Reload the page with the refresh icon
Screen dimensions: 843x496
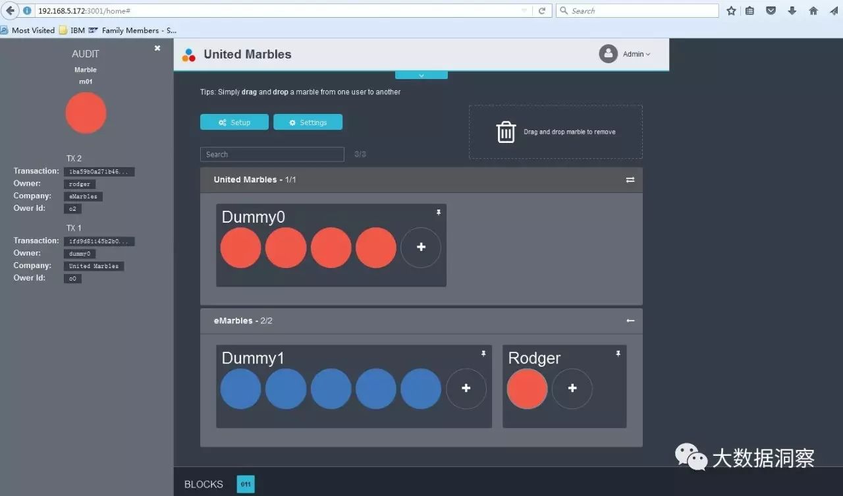[x=542, y=11]
